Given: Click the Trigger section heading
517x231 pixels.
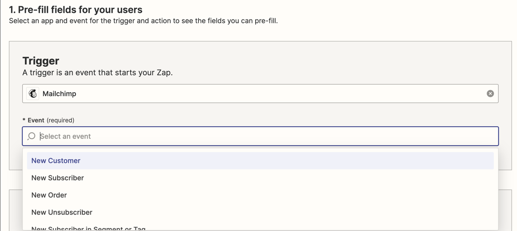Looking at the screenshot, I should [x=41, y=61].
